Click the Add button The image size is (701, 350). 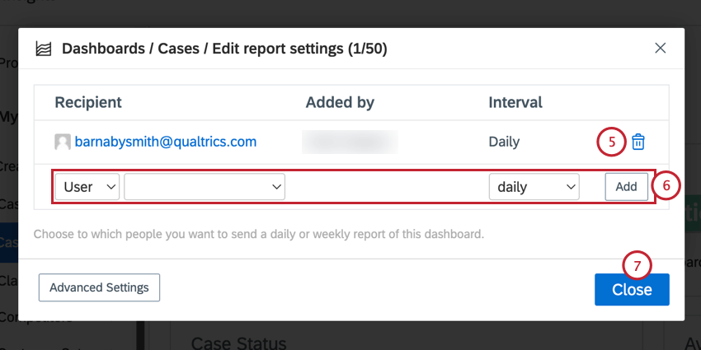click(x=626, y=187)
